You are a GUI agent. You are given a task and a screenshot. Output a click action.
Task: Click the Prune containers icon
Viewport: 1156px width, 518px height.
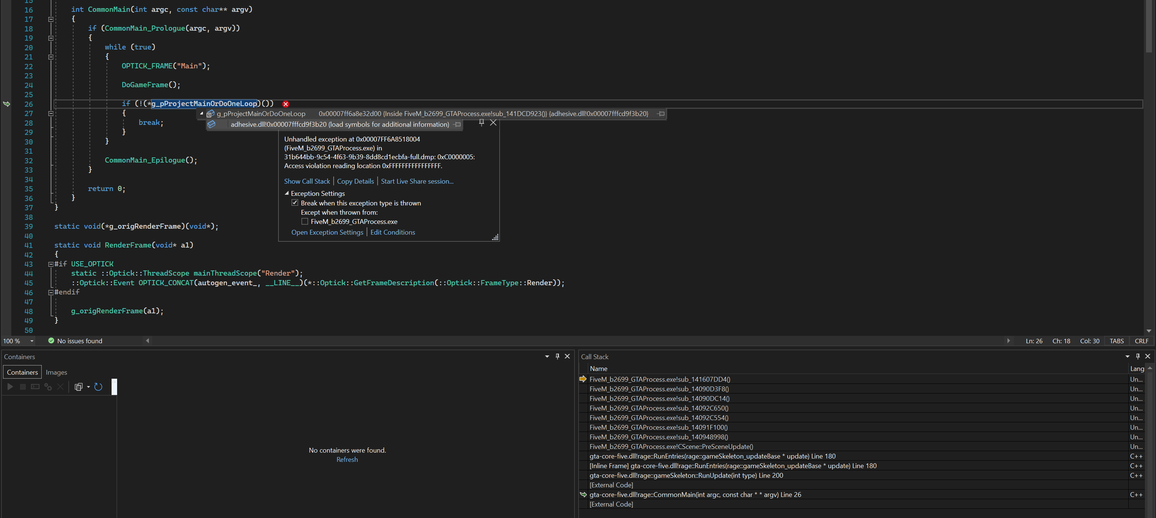pos(79,386)
